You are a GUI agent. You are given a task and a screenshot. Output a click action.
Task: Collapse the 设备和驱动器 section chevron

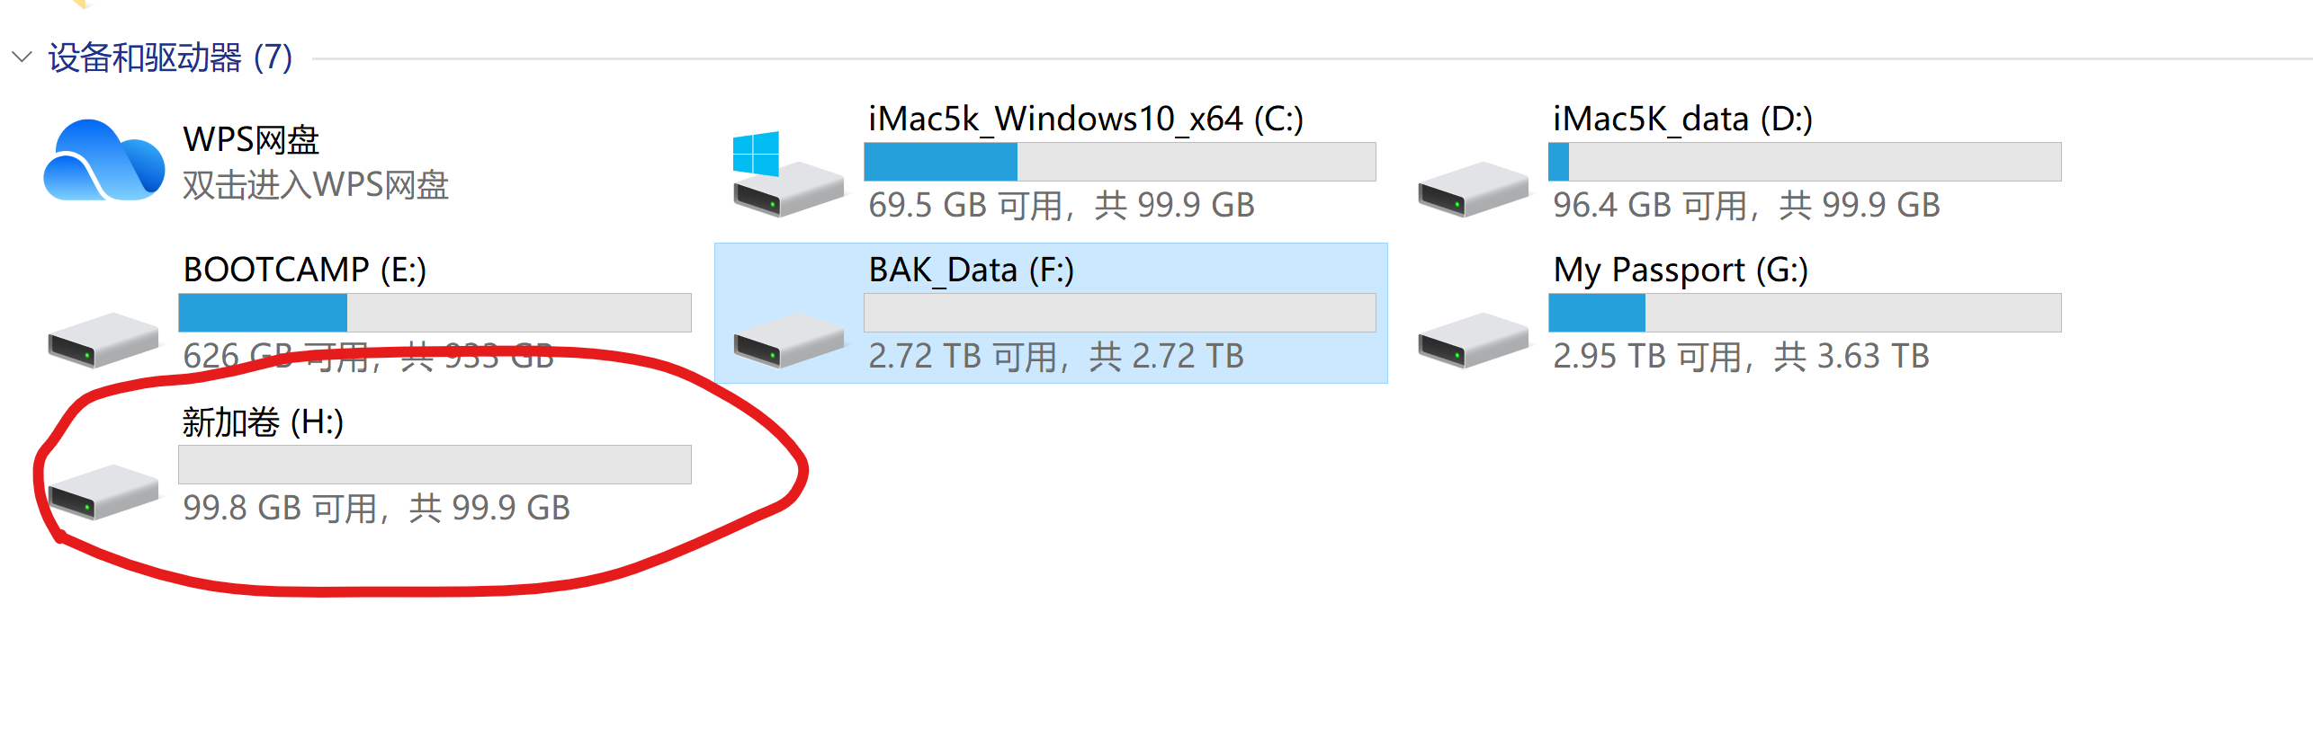(x=22, y=58)
